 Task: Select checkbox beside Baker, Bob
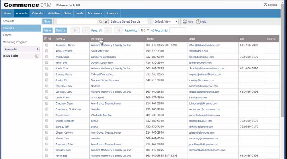coord(46,63)
